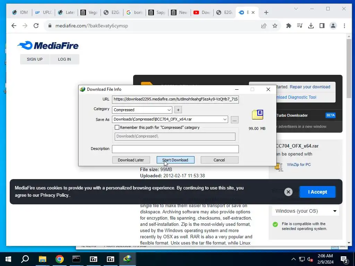The height and width of the screenshot is (266, 355).
Task: Expand the Save As path dropdown
Action: pos(225,119)
